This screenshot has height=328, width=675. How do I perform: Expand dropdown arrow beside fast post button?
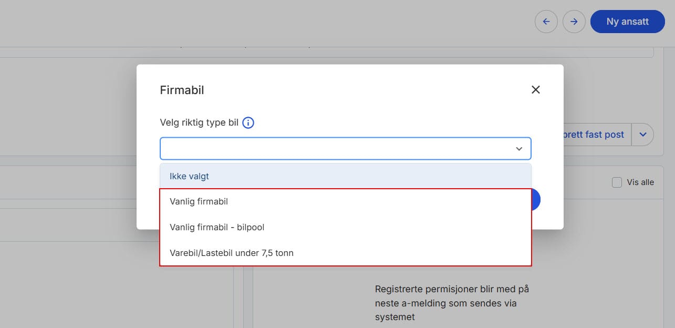(642, 135)
